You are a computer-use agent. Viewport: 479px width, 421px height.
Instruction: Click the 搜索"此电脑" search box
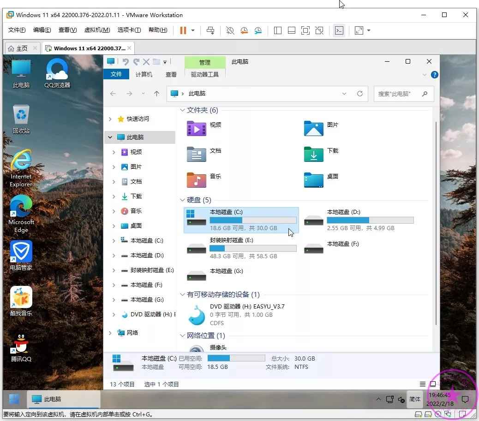[399, 94]
